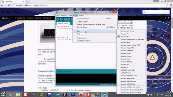173x97 pixels.
Task: Open the Ana Sayfa blog link
Action: (21, 18)
